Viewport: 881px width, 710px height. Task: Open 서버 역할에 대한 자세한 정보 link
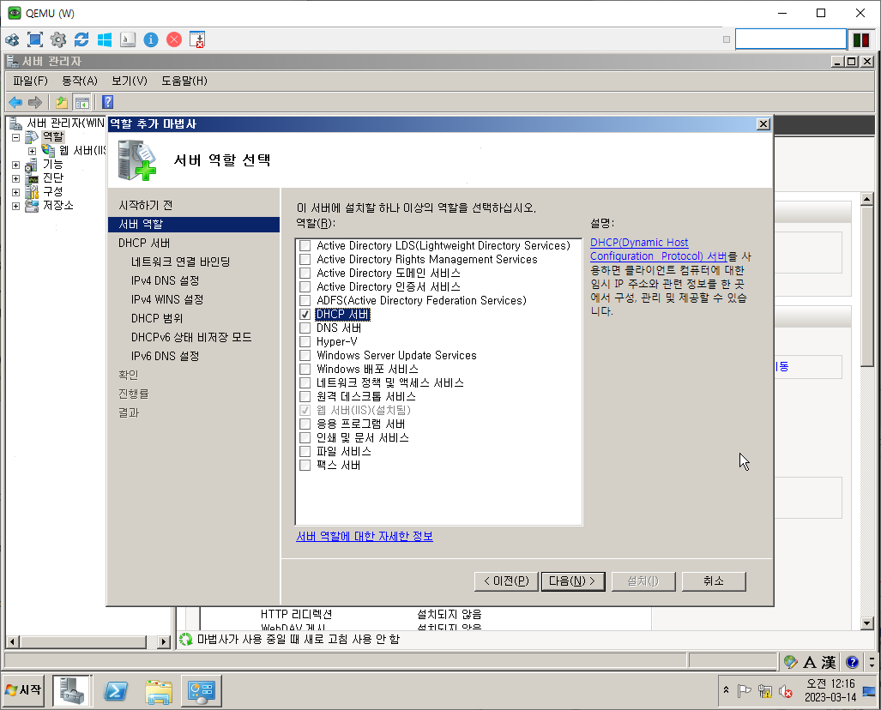coord(365,537)
